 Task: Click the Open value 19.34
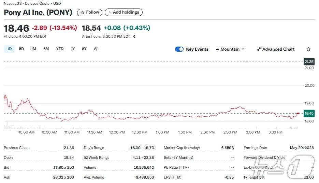(x=69, y=157)
